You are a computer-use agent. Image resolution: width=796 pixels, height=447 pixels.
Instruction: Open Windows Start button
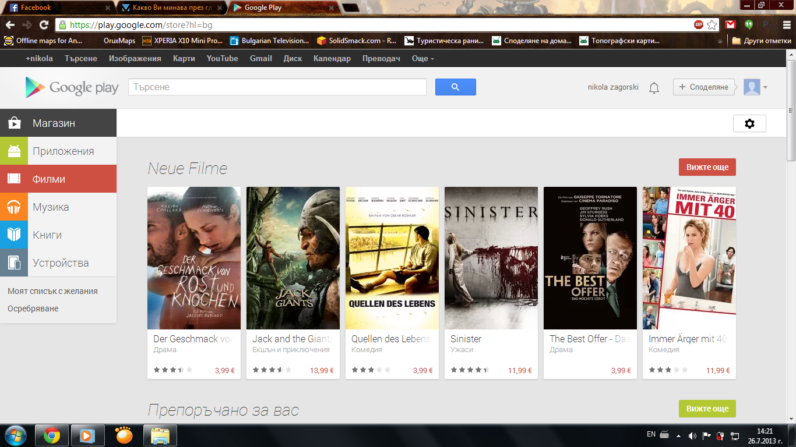pos(15,435)
